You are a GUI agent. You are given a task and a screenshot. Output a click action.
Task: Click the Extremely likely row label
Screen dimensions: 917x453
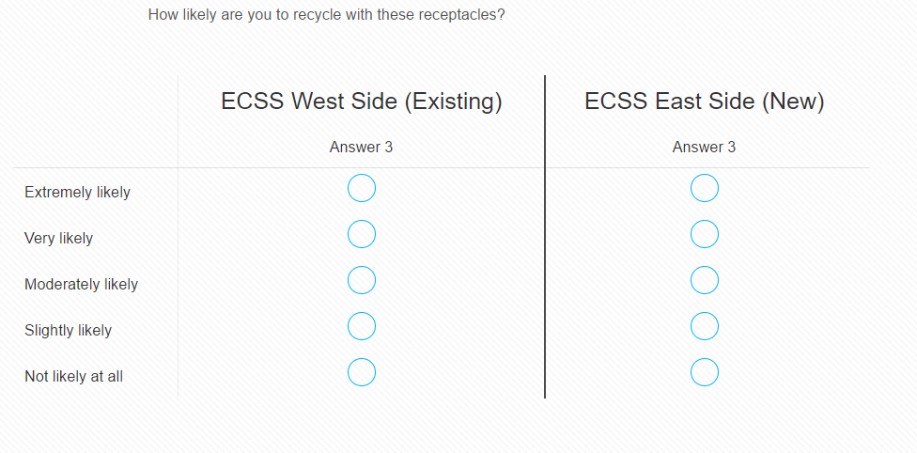pos(77,193)
